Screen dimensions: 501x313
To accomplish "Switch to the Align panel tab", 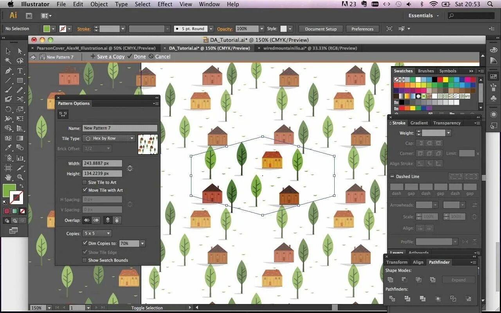I will click(418, 262).
